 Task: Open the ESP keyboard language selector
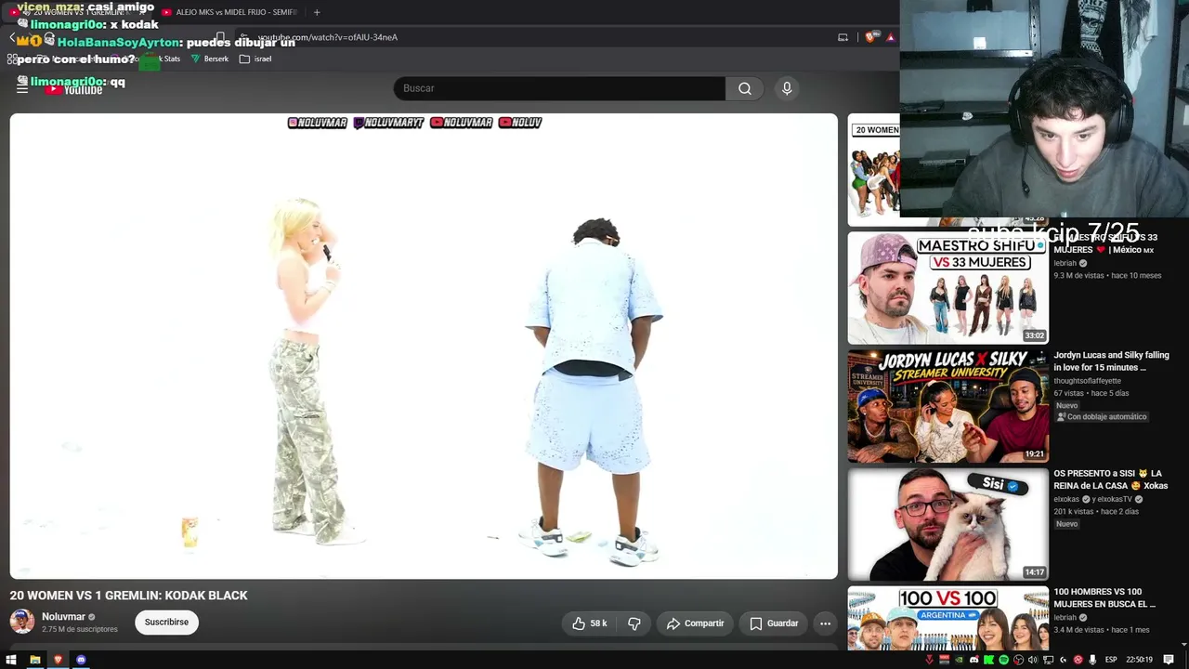1111,660
